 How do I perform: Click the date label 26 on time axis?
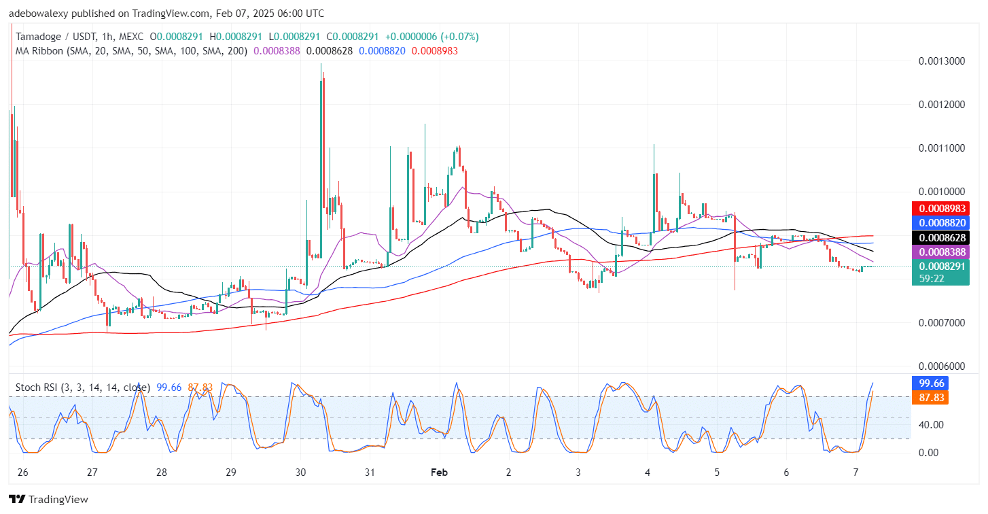point(22,473)
